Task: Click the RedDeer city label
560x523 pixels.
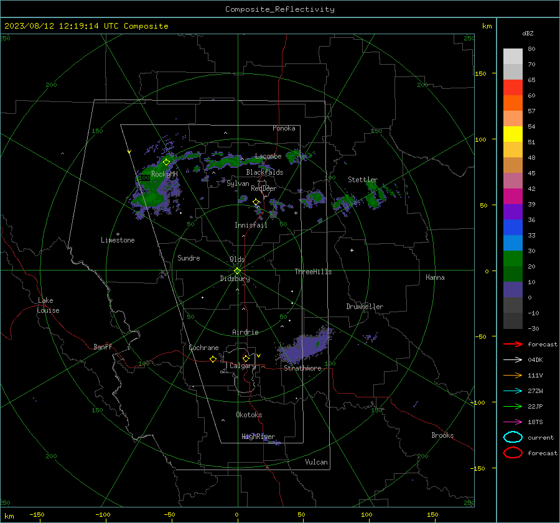Action: [264, 188]
